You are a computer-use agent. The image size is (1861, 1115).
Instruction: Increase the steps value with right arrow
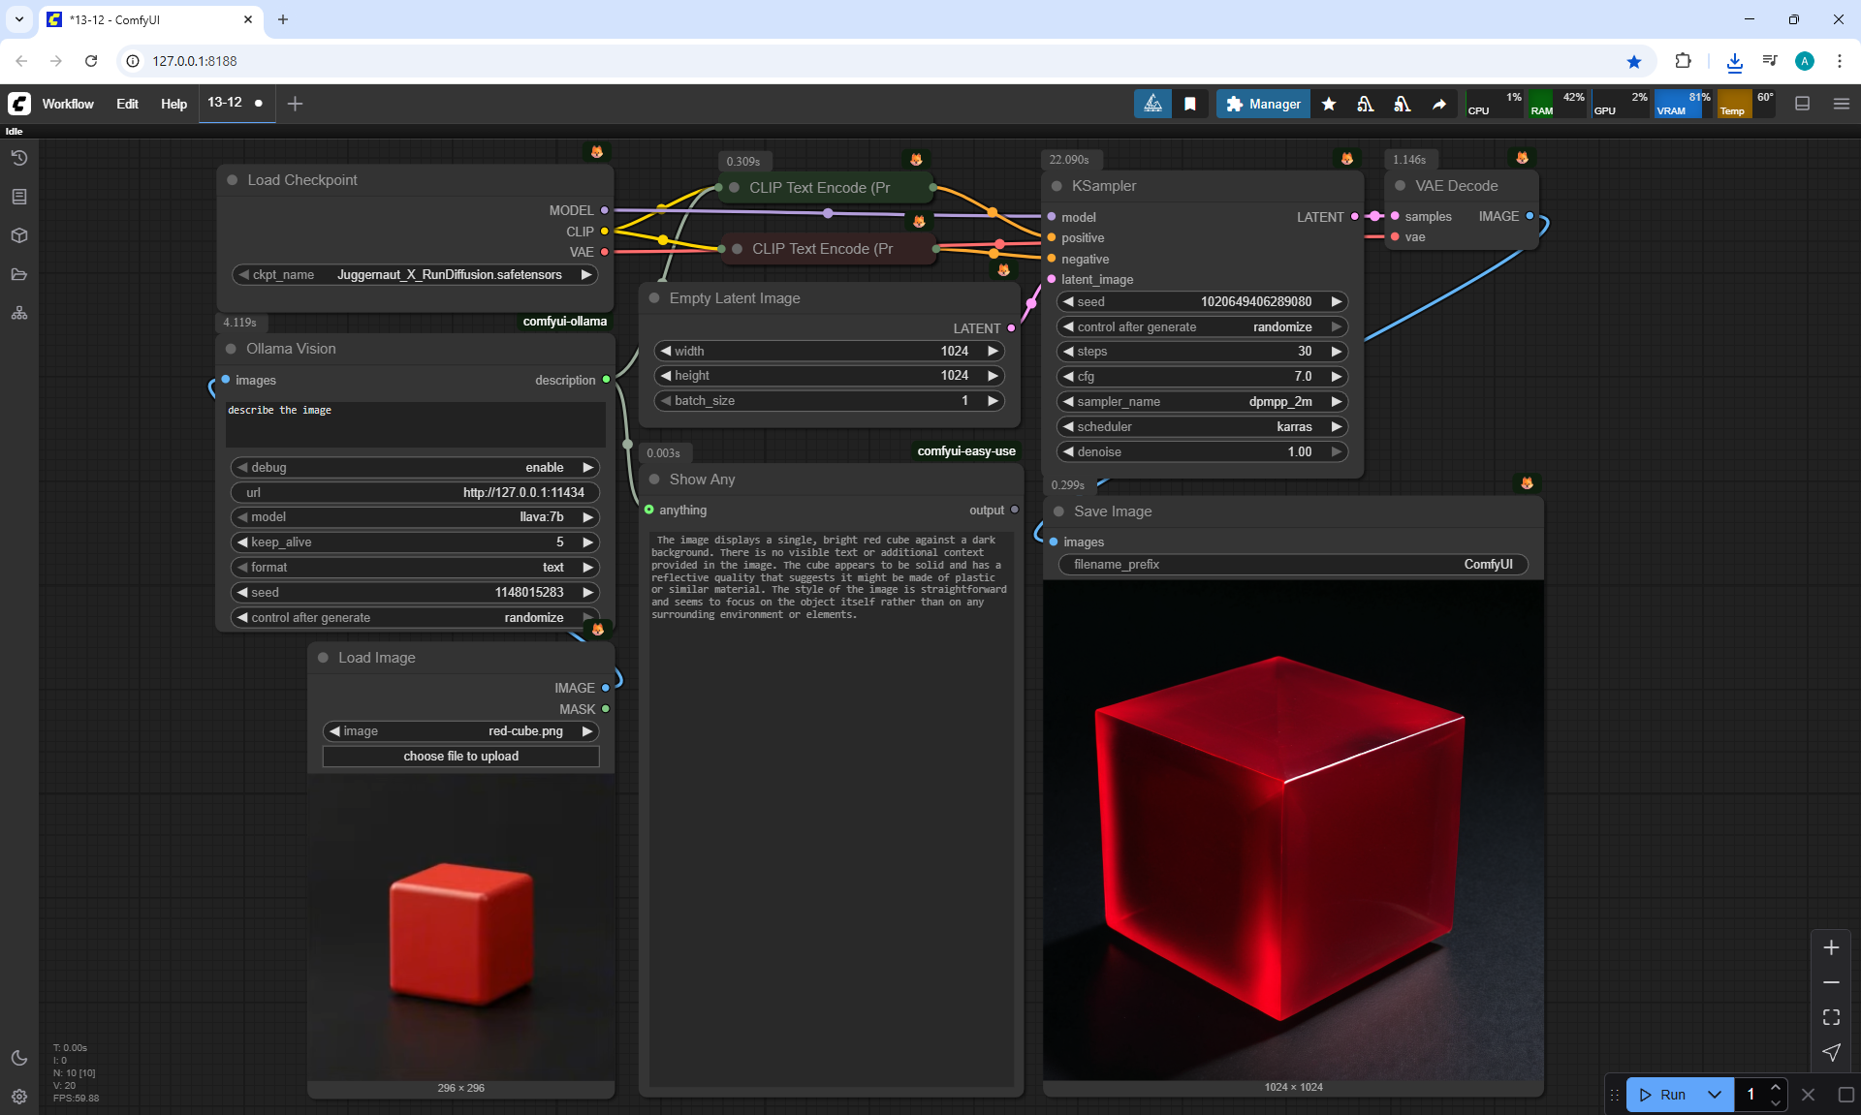pos(1336,352)
